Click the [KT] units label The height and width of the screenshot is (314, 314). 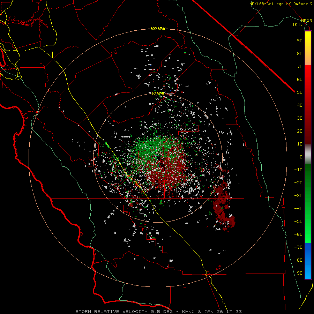tap(298, 24)
